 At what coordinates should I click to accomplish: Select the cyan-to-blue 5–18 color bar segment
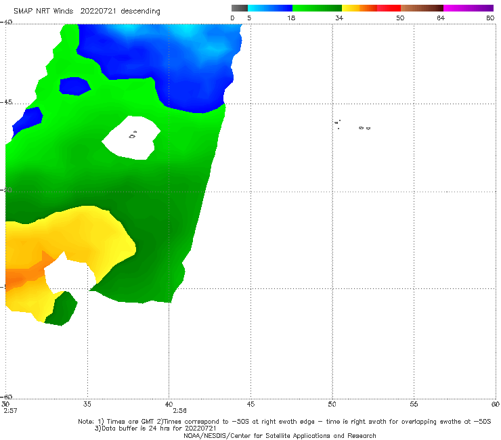[270, 8]
